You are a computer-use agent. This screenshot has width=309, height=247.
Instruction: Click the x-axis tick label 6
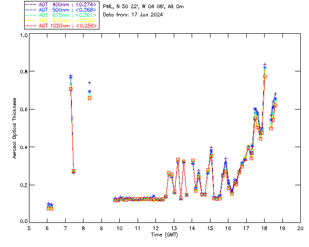point(47,228)
